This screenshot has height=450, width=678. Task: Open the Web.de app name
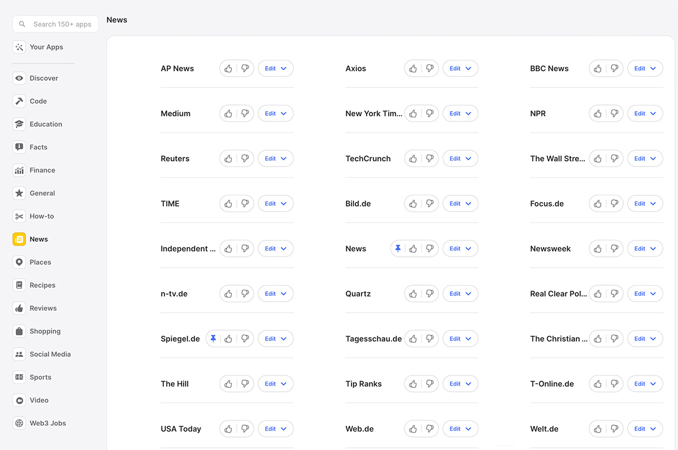[360, 429]
